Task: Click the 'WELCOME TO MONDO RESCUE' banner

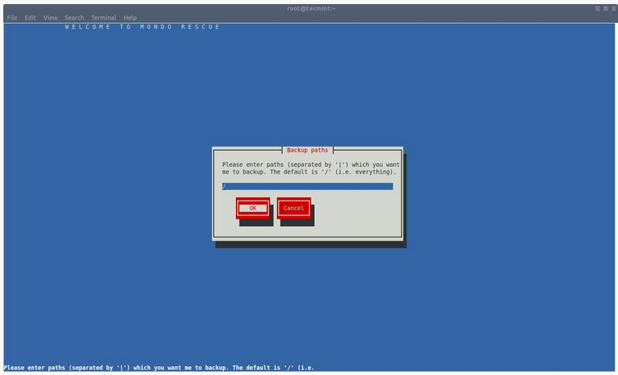Action: 143,27
